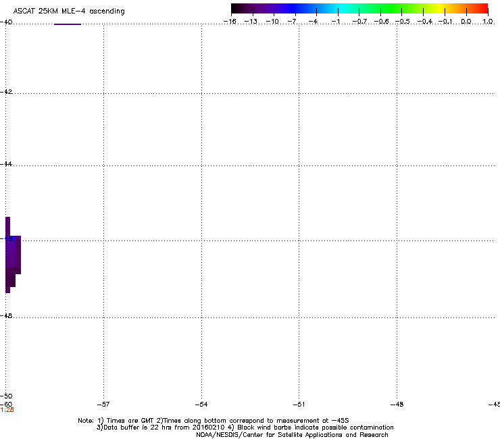The height and width of the screenshot is (439, 500).
Task: Click the cyan section of the color bar
Action: pos(343,9)
